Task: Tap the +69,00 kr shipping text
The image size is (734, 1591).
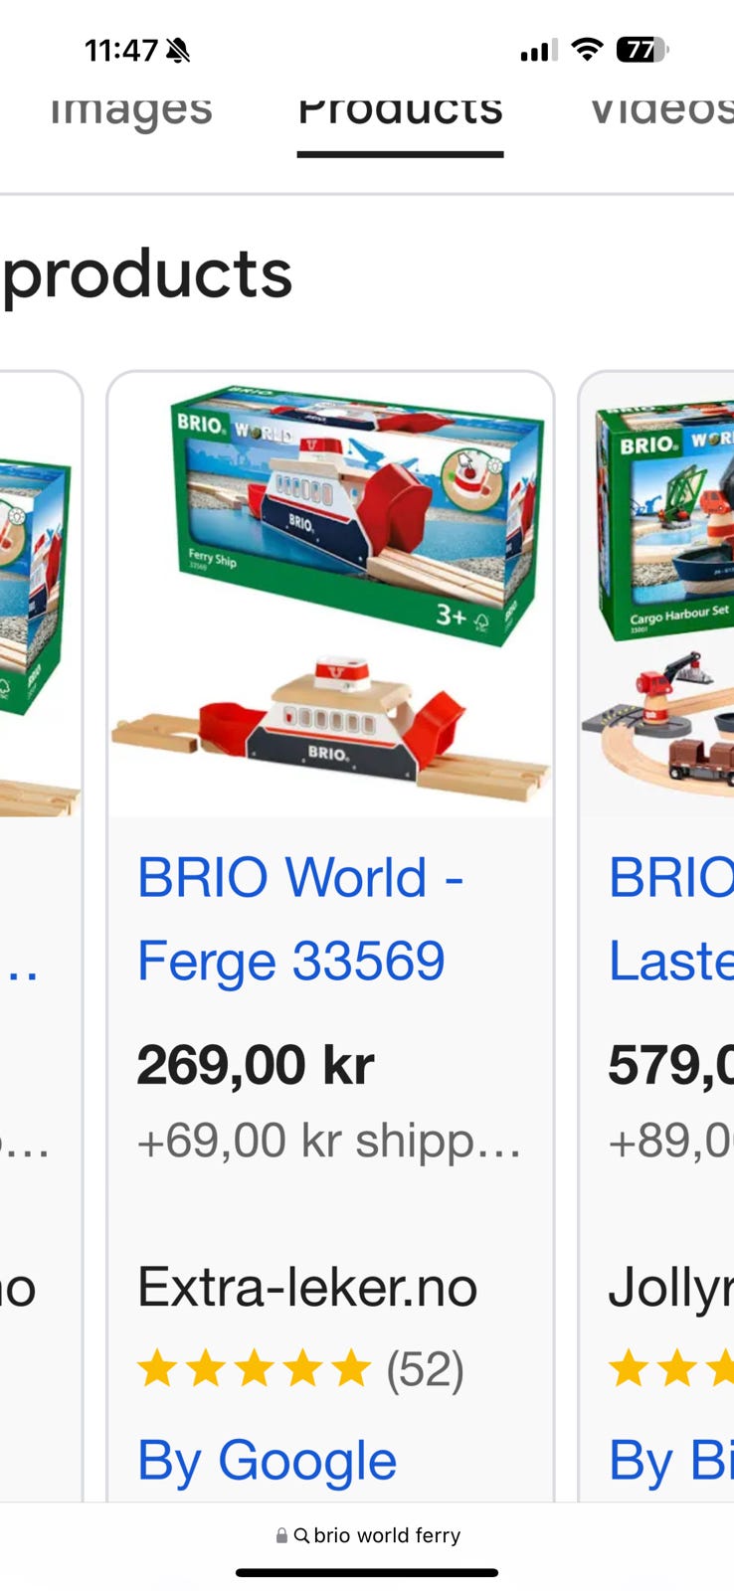Action: (x=329, y=1140)
